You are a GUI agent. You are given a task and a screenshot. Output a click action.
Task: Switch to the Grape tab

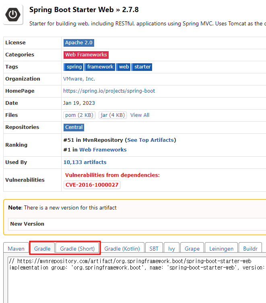(192, 249)
